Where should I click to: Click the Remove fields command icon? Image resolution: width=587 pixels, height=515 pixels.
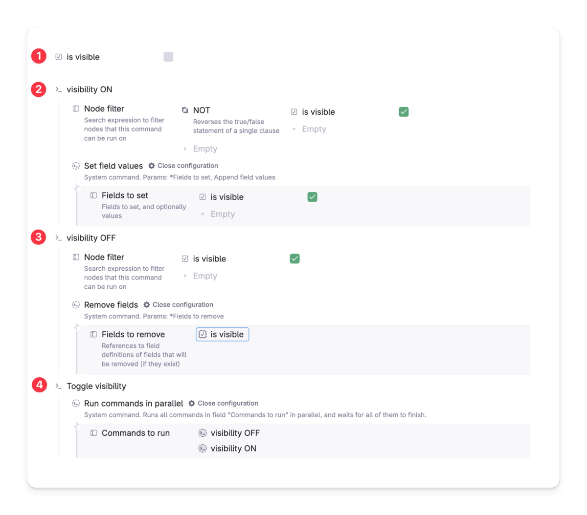coord(76,304)
